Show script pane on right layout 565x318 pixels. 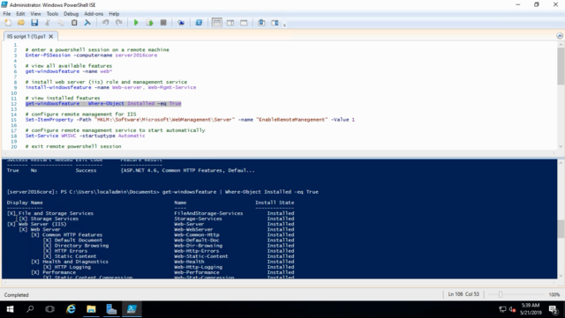pos(230,23)
